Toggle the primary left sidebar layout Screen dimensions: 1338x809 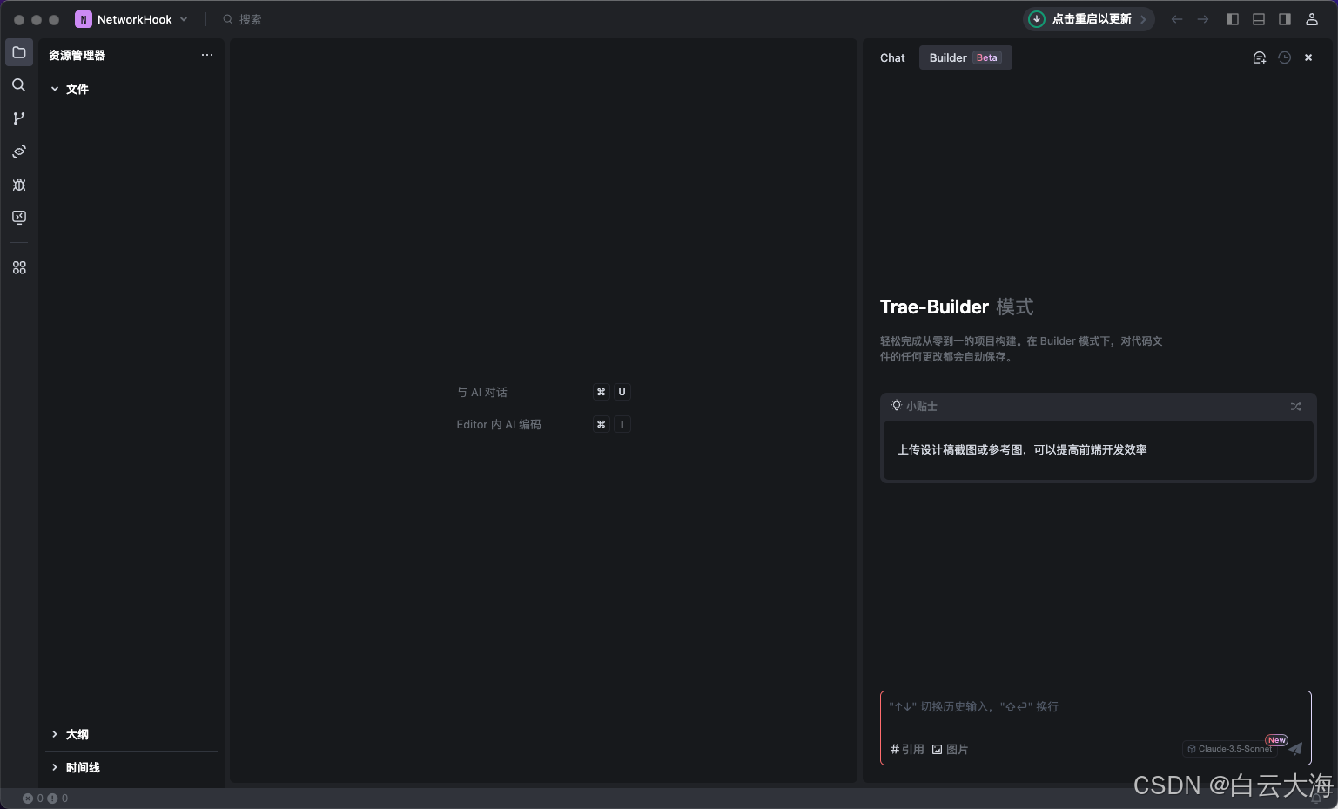(x=1233, y=19)
